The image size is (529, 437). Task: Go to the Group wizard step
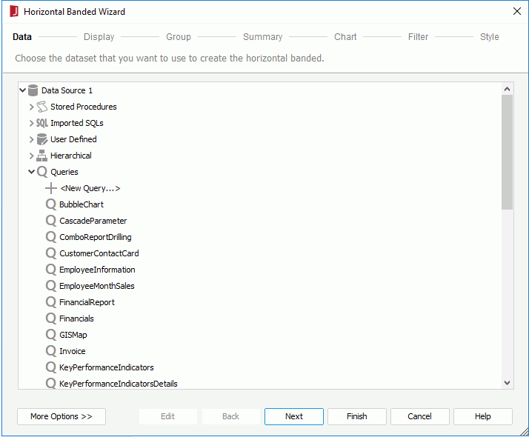(x=179, y=37)
